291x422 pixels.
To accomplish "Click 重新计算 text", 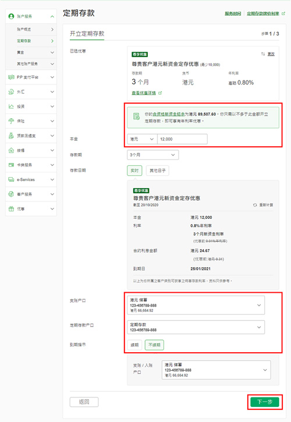I will point(266,205).
